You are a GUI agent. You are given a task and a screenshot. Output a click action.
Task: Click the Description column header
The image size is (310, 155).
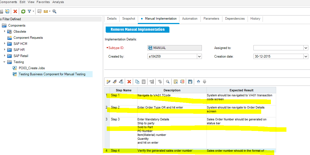tap(172, 90)
